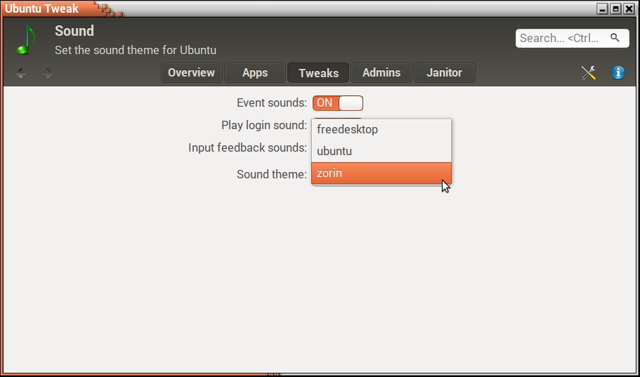Close the Ubuntu Tweak window

[x=629, y=9]
